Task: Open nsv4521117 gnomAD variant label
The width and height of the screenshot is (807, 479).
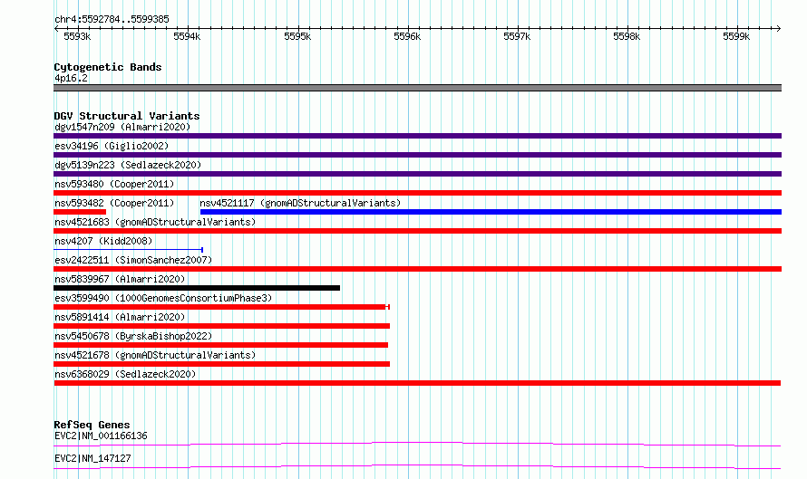Action: pos(300,203)
